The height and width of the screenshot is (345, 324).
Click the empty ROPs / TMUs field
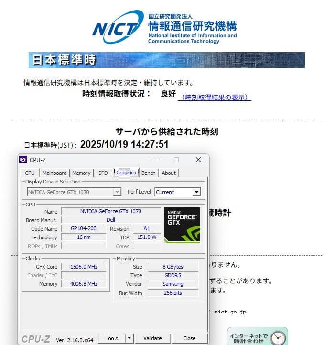84,246
